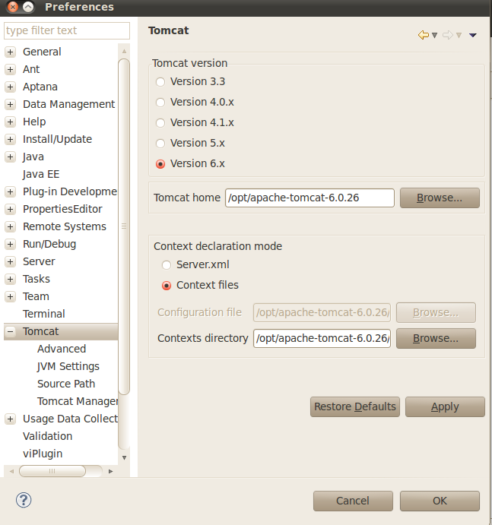The width and height of the screenshot is (492, 525).
Task: Browse for the Contexts directory
Action: point(436,339)
